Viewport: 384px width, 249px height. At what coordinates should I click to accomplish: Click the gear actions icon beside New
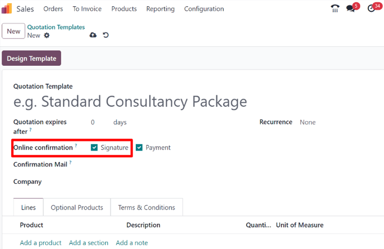47,35
